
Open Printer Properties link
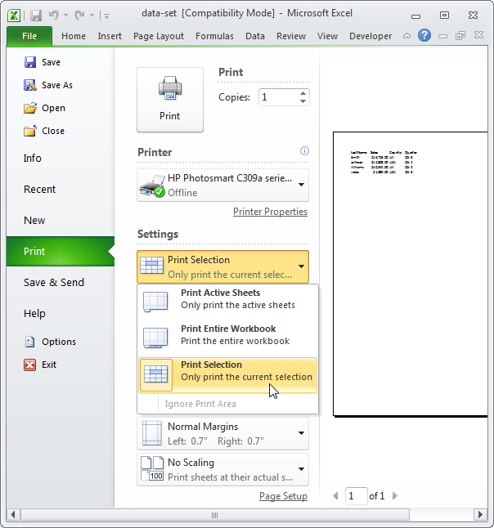pyautogui.click(x=270, y=212)
